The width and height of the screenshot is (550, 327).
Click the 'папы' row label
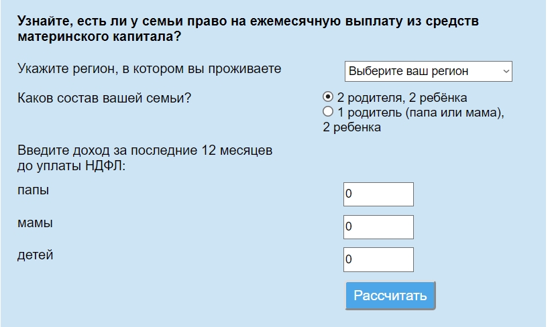[33, 190]
